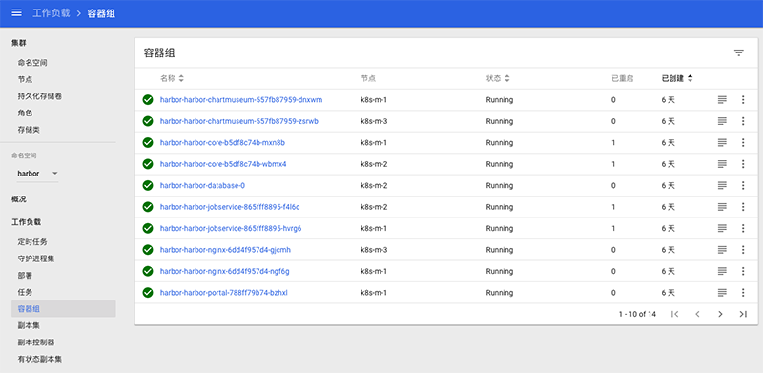Viewport: 763px width, 373px height.
Task: Open the filter icon in 容器组 header
Action: [738, 53]
